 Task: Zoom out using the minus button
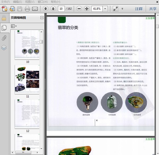[x=79, y=9]
